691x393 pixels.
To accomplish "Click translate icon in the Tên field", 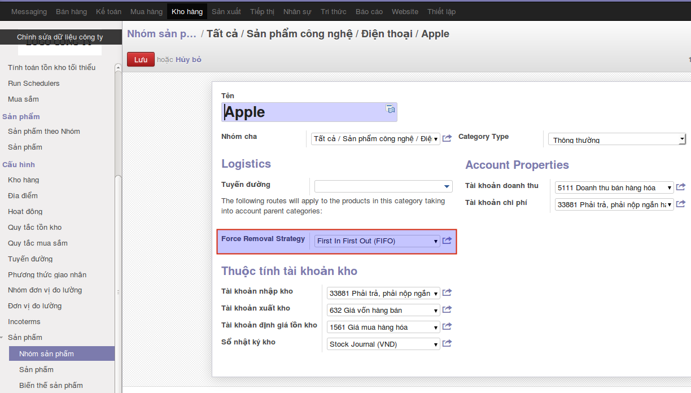I will (x=390, y=109).
